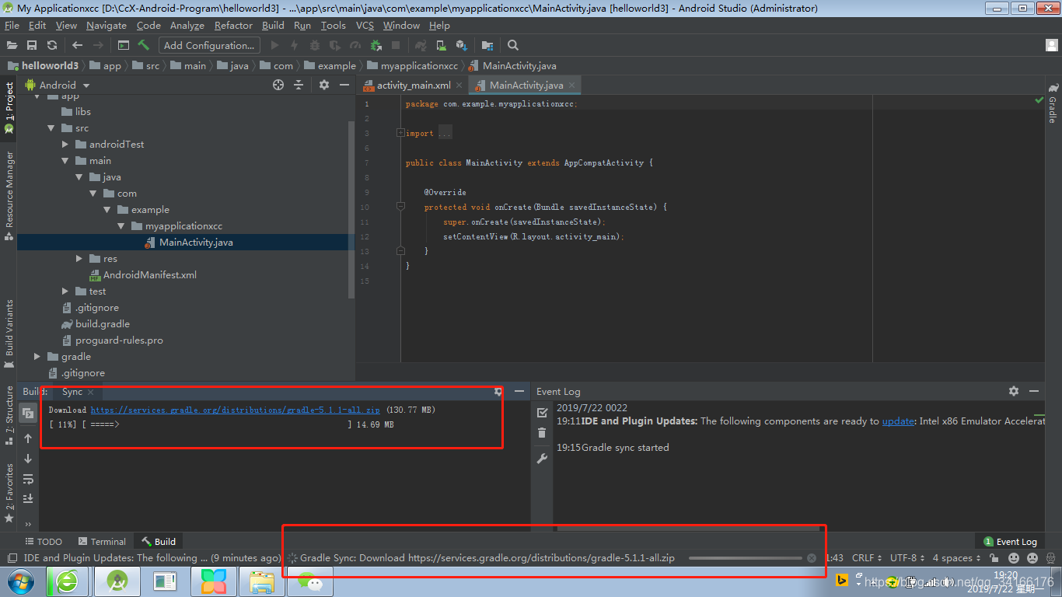Expand the androidTest folder
This screenshot has width=1062, height=597.
click(x=65, y=145)
